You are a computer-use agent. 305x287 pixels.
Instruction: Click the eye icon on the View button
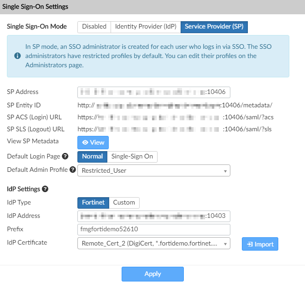click(85, 143)
